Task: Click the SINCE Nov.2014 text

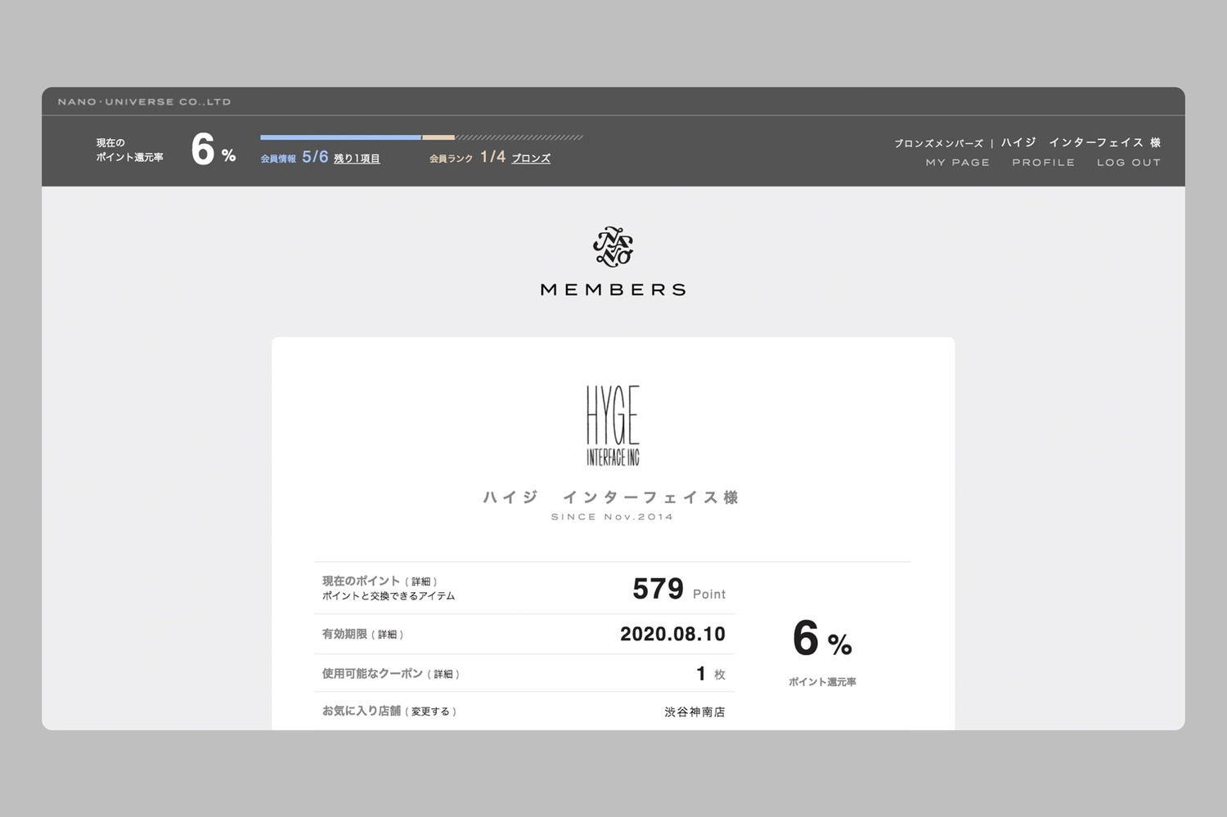Action: pos(613,517)
